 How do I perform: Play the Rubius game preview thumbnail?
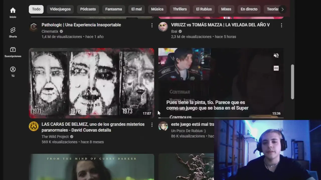(x=221, y=83)
